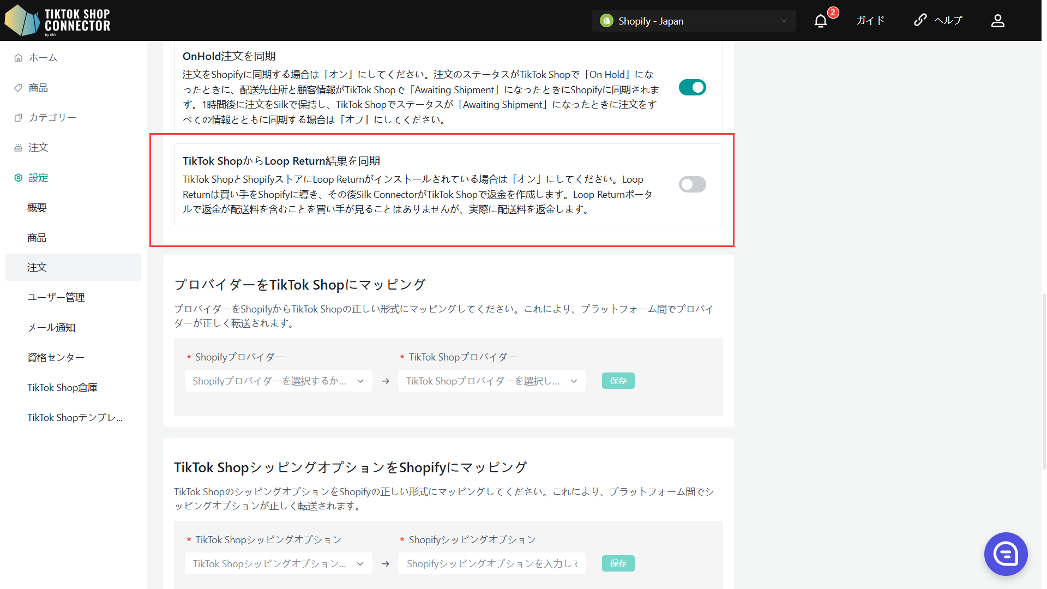Screen dimensions: 1047x589
Task: Open the notifications bell
Action: [x=820, y=21]
